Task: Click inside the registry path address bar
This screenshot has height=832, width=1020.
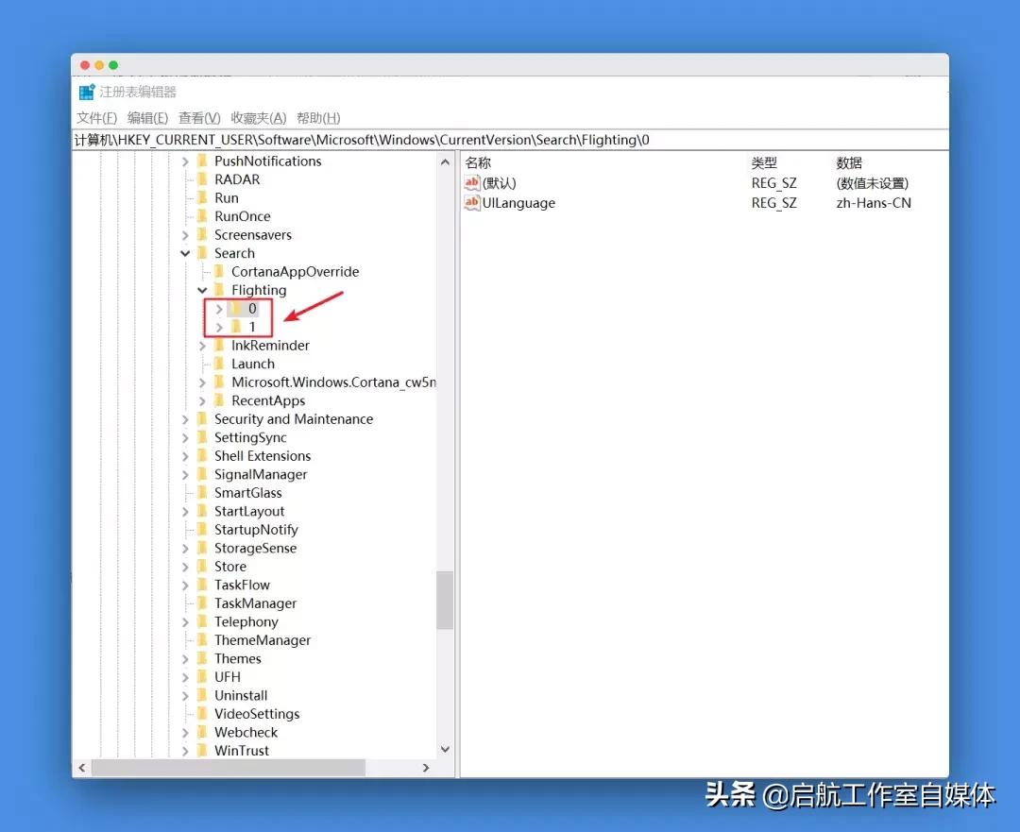Action: 378,139
